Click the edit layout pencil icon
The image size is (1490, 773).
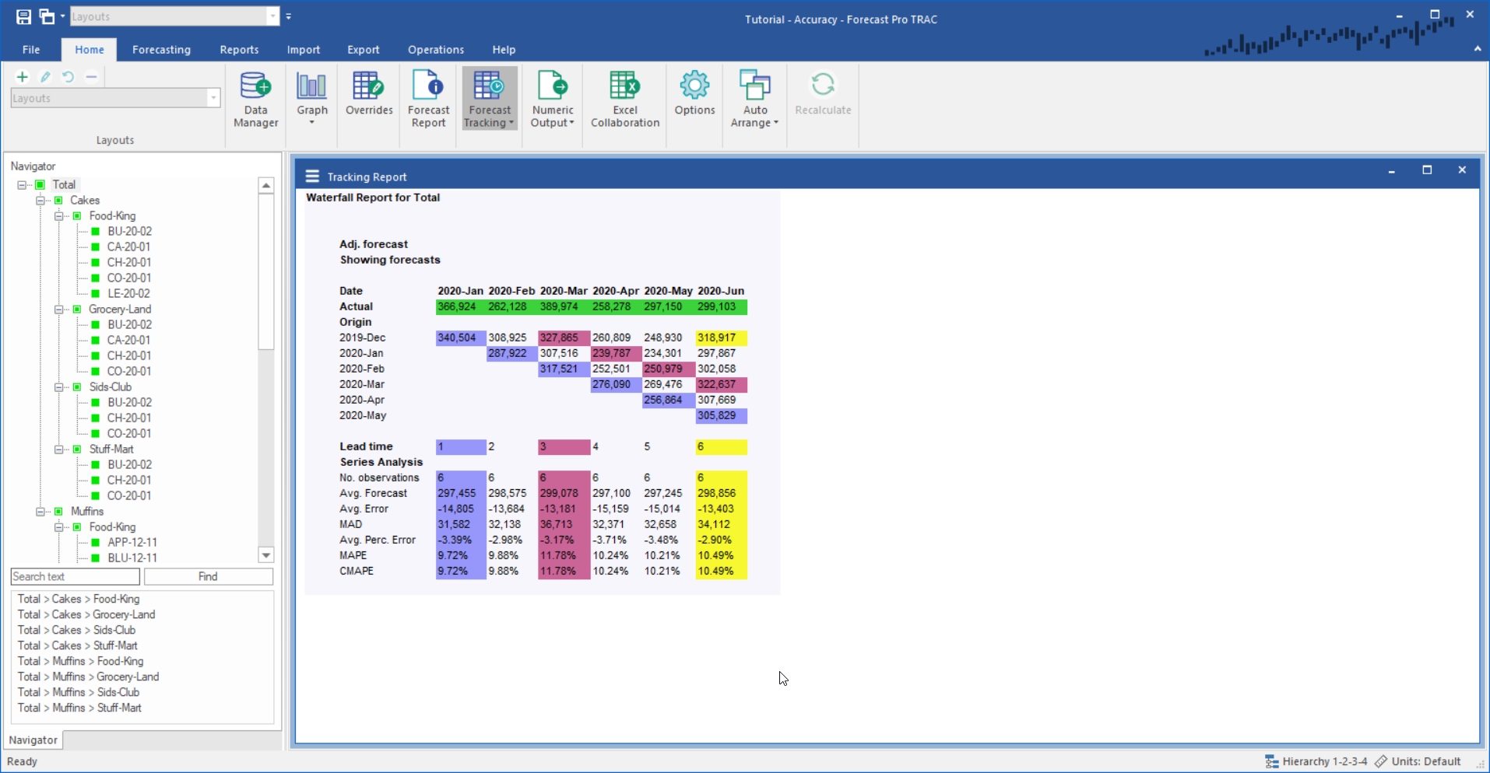(x=45, y=77)
